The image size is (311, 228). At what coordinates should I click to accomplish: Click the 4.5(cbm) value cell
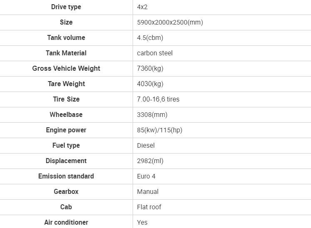[x=150, y=38]
